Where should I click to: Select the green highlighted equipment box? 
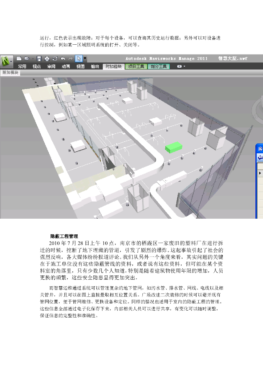tap(174, 147)
